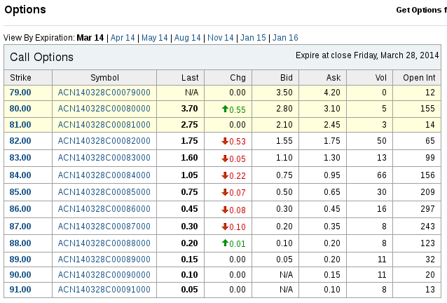Open symbol ACN140328C00087000

[104, 227]
